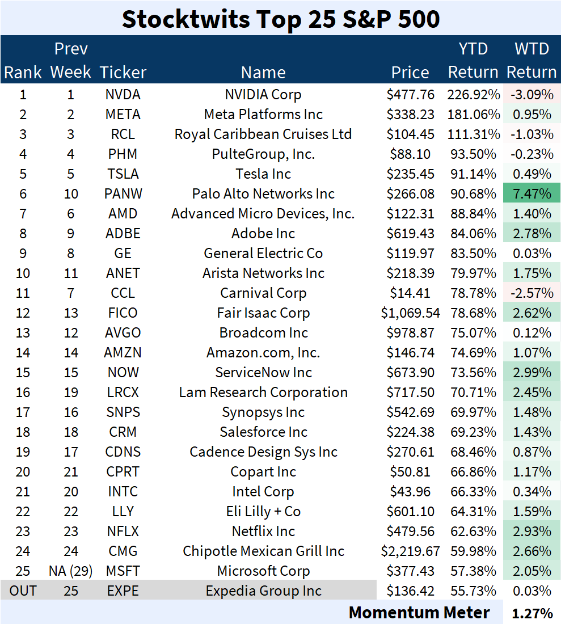Click the Ticker column header
The height and width of the screenshot is (624, 561).
[x=123, y=73]
